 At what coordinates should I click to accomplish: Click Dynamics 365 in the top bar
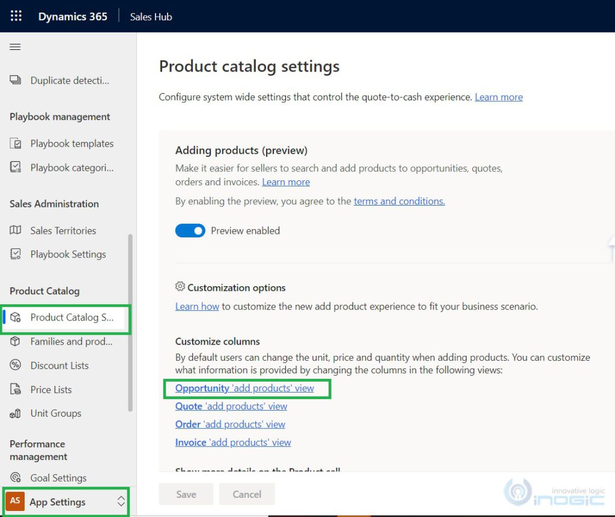click(x=72, y=16)
